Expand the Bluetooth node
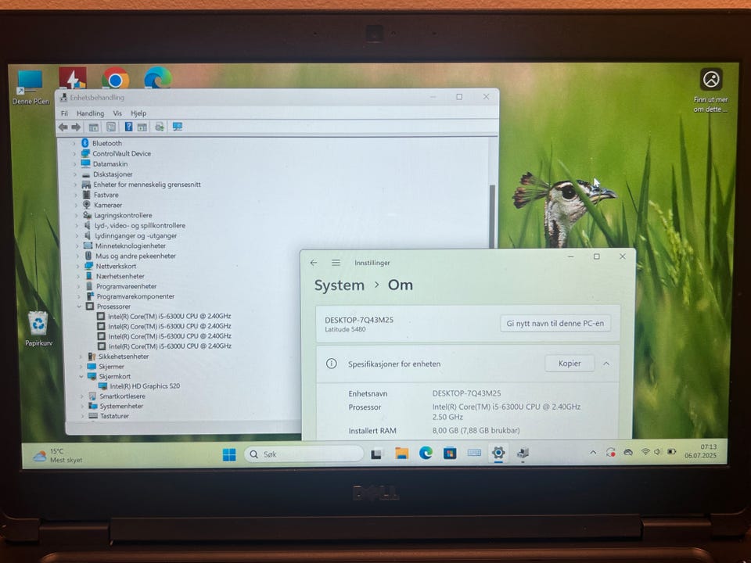 [x=74, y=143]
